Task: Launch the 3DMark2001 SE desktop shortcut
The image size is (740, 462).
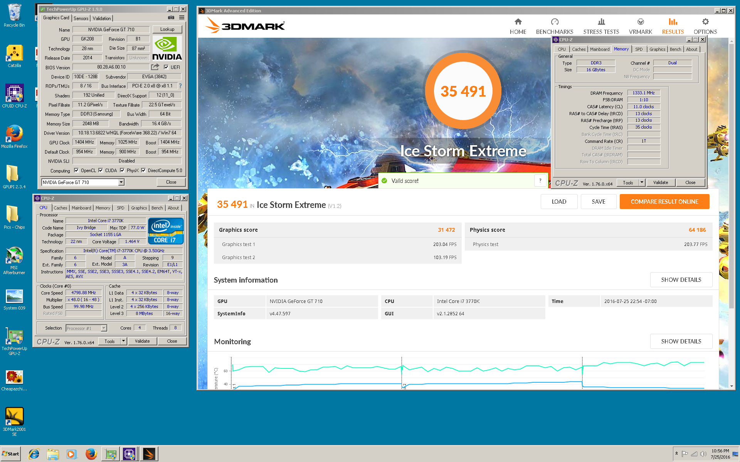Action: tap(14, 422)
